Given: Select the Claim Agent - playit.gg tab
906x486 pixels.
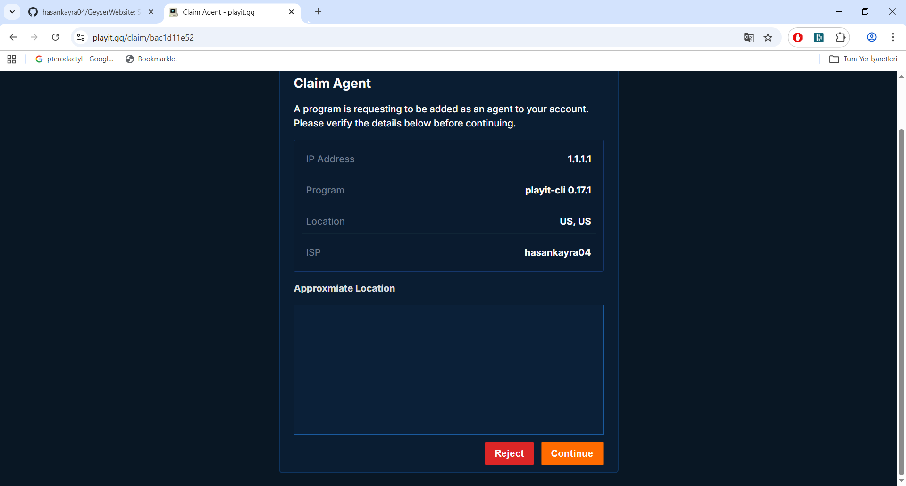Looking at the screenshot, I should tap(226, 12).
